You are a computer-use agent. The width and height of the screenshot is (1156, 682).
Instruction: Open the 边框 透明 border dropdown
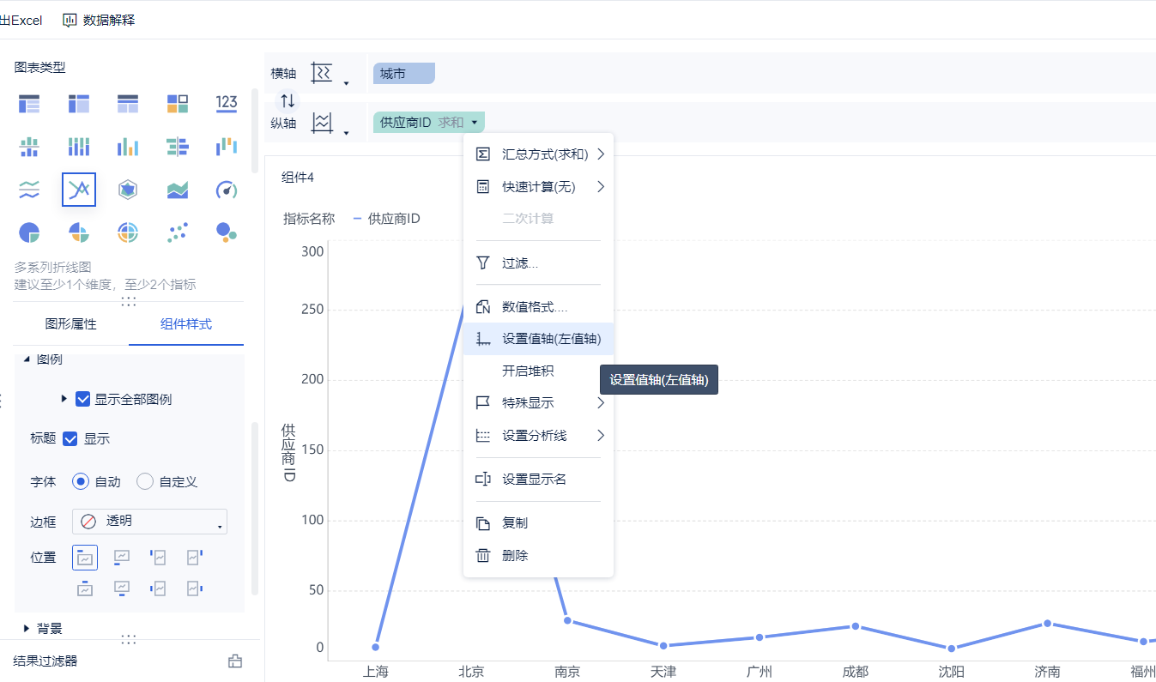tap(149, 522)
